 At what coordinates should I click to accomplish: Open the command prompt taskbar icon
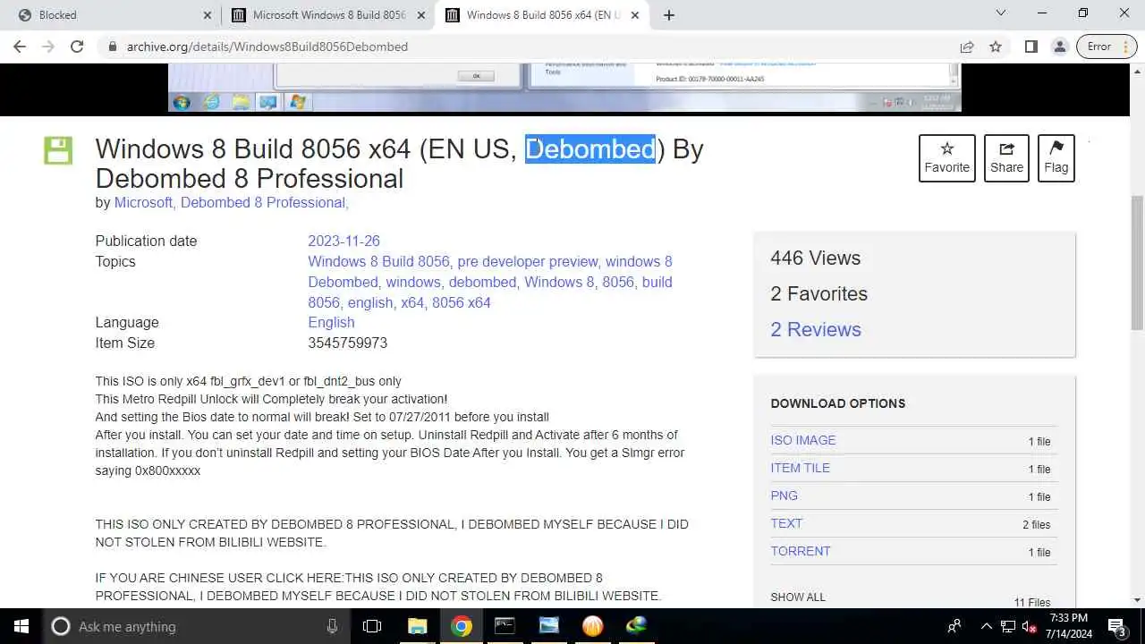coord(505,626)
